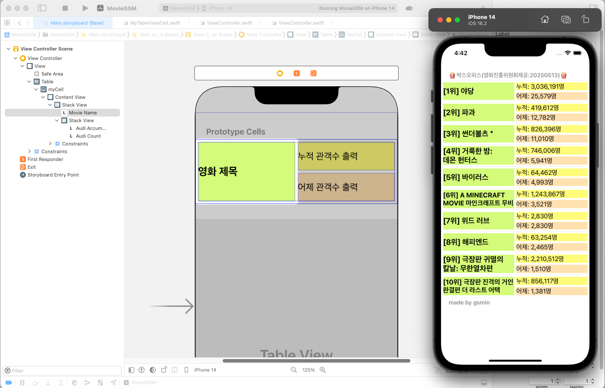Image resolution: width=605 pixels, height=388 pixels.
Task: Select Storyboard Entry Point
Action: pos(49,175)
